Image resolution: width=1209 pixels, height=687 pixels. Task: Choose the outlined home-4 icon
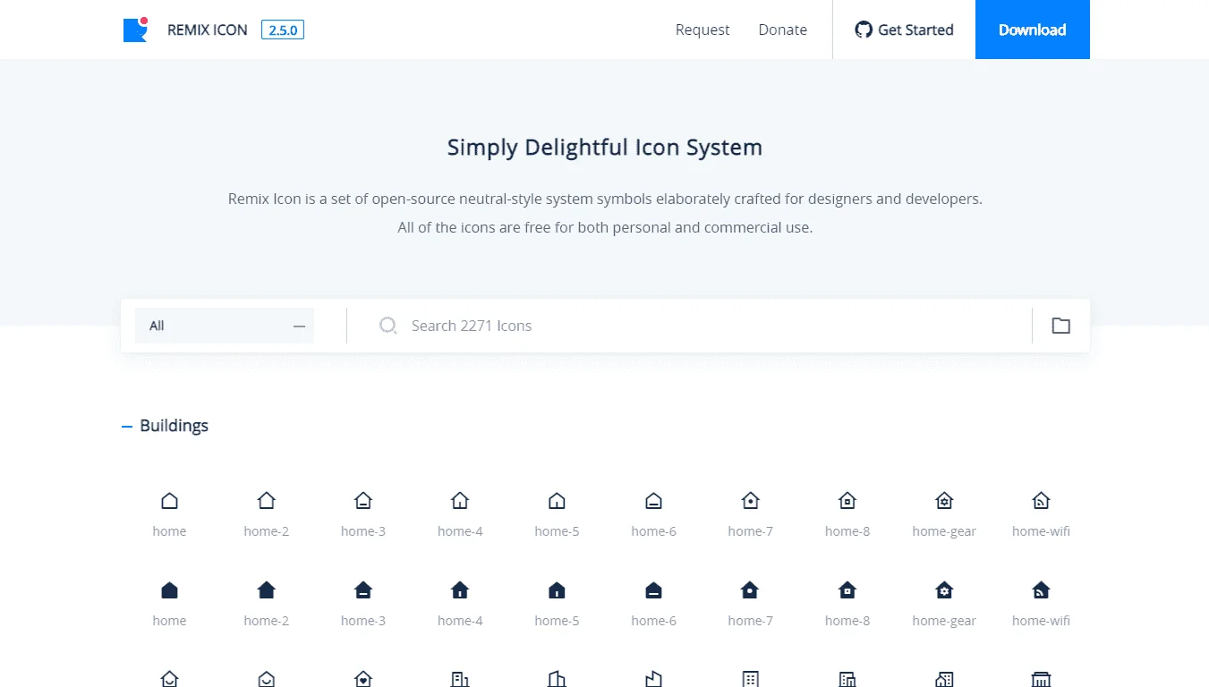coord(460,500)
